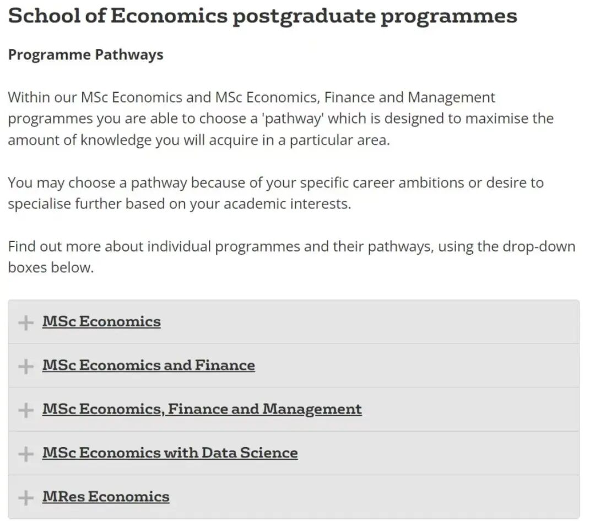Expand the MRes Economics accordion section
This screenshot has height=521, width=595.
tap(25, 497)
